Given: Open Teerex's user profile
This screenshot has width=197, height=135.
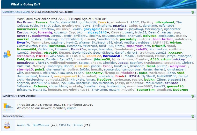Looking at the screenshot, I should 41,22.
